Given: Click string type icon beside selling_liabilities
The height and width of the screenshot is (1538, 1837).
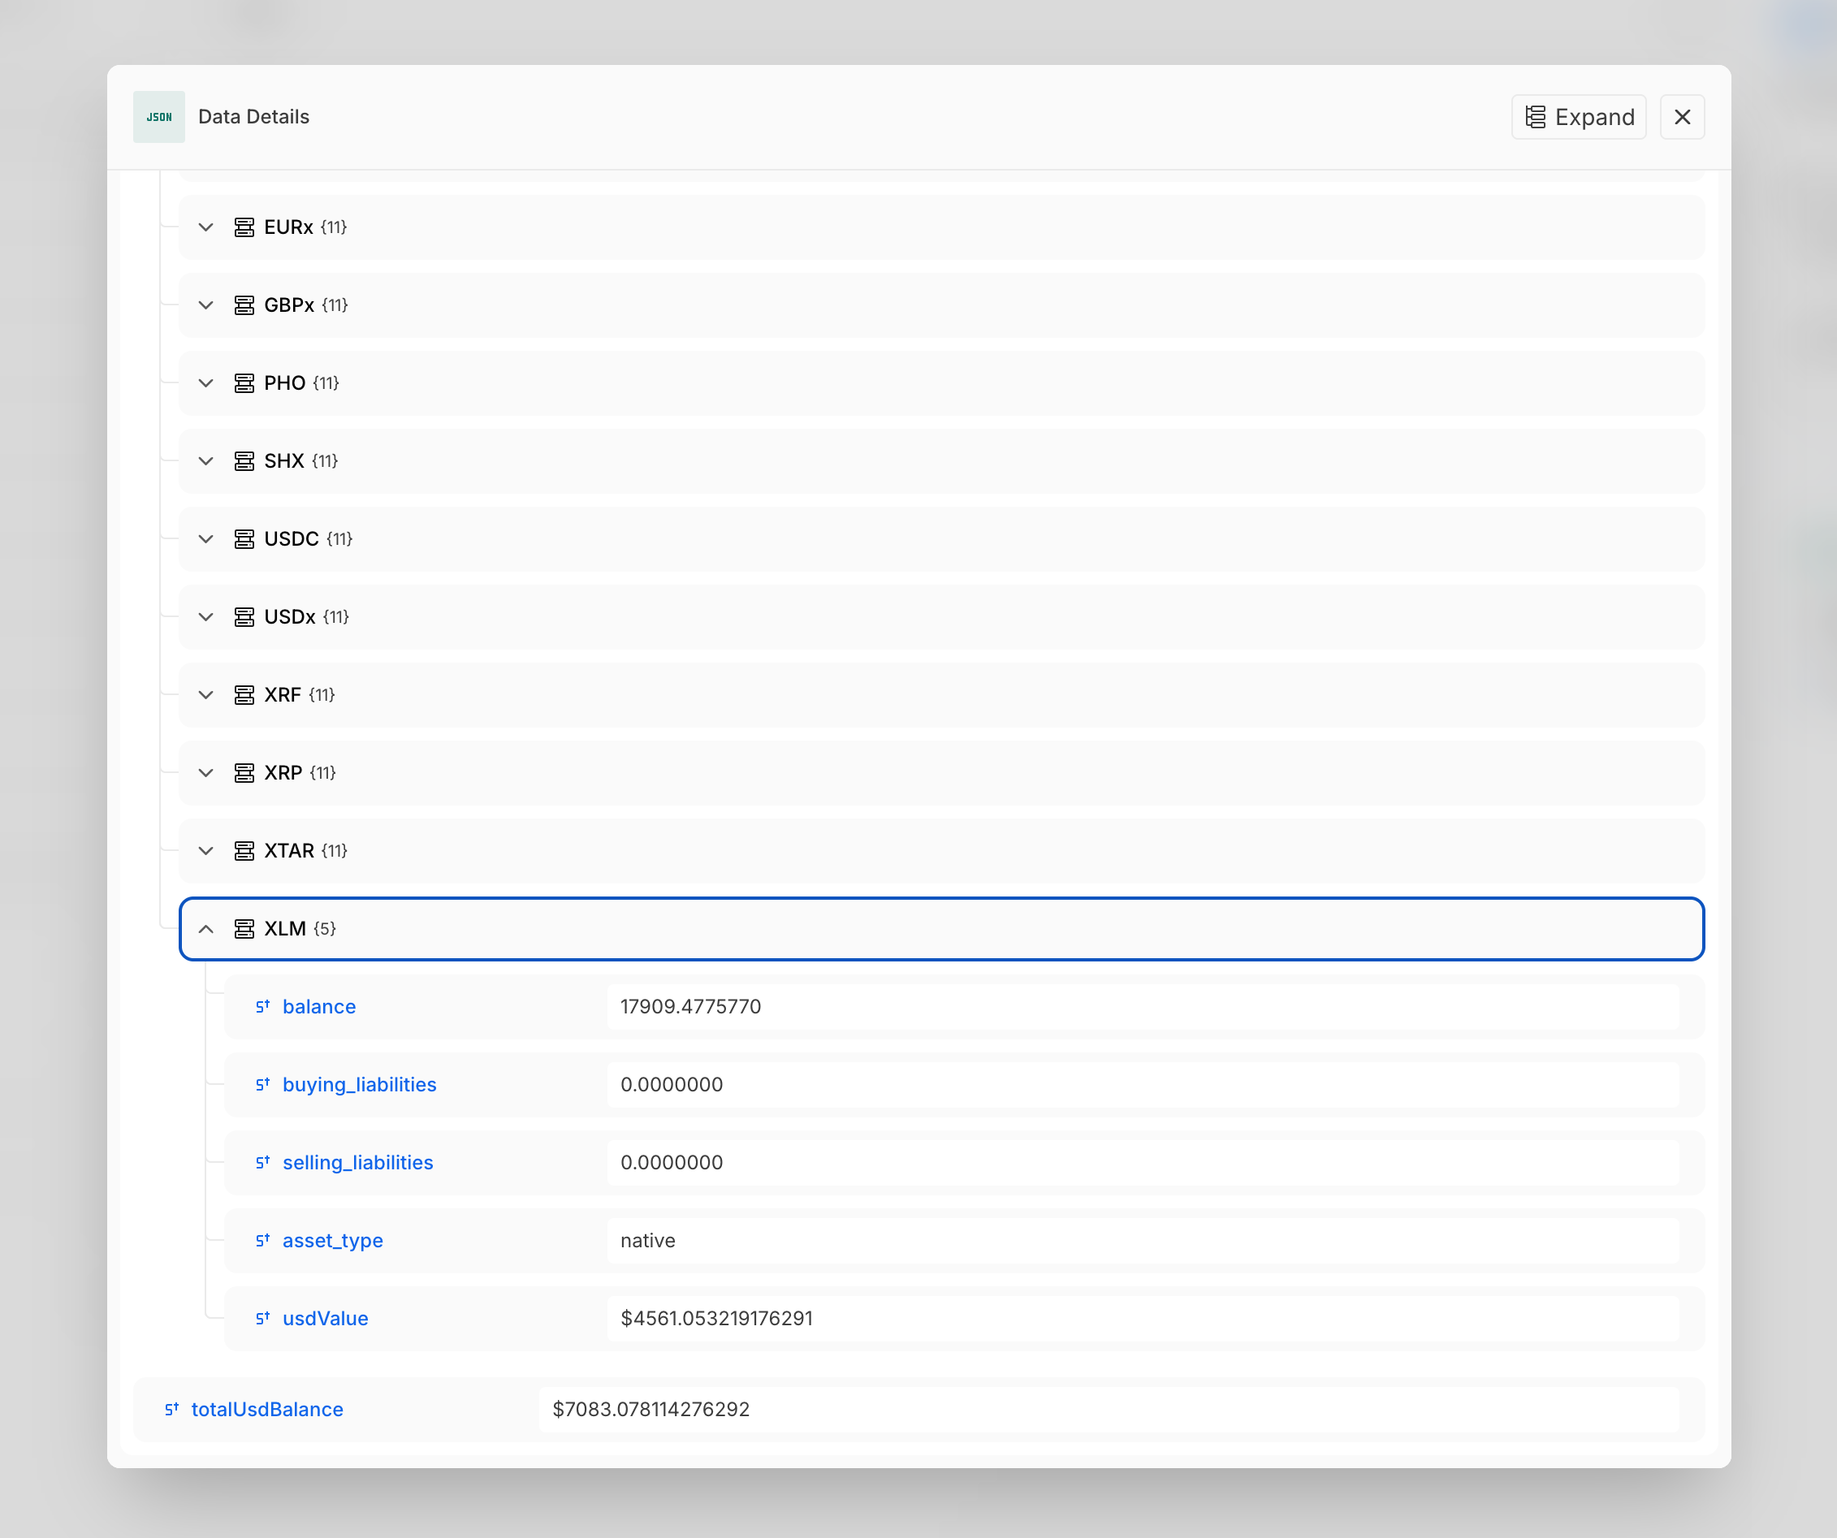Looking at the screenshot, I should pyautogui.click(x=262, y=1162).
